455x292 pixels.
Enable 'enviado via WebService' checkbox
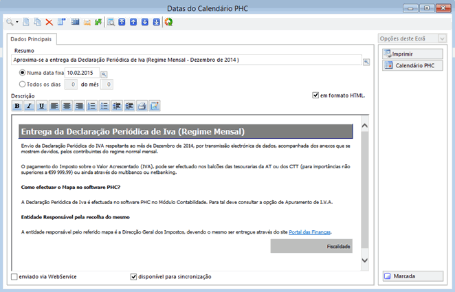pos(15,277)
